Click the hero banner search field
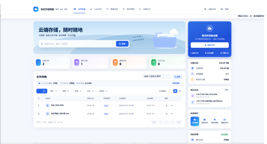Viewport: 267px width, 144px height. click(78, 44)
